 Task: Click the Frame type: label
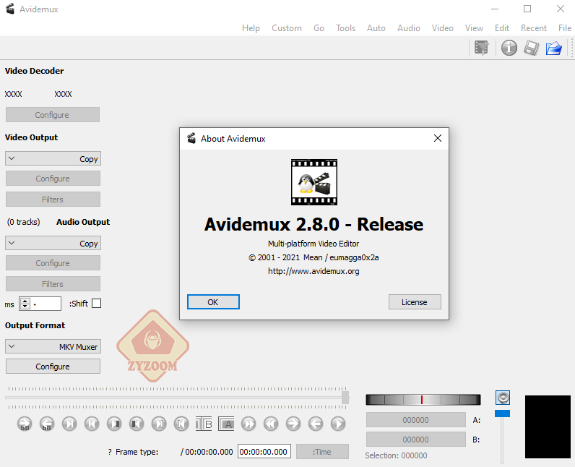point(137,452)
